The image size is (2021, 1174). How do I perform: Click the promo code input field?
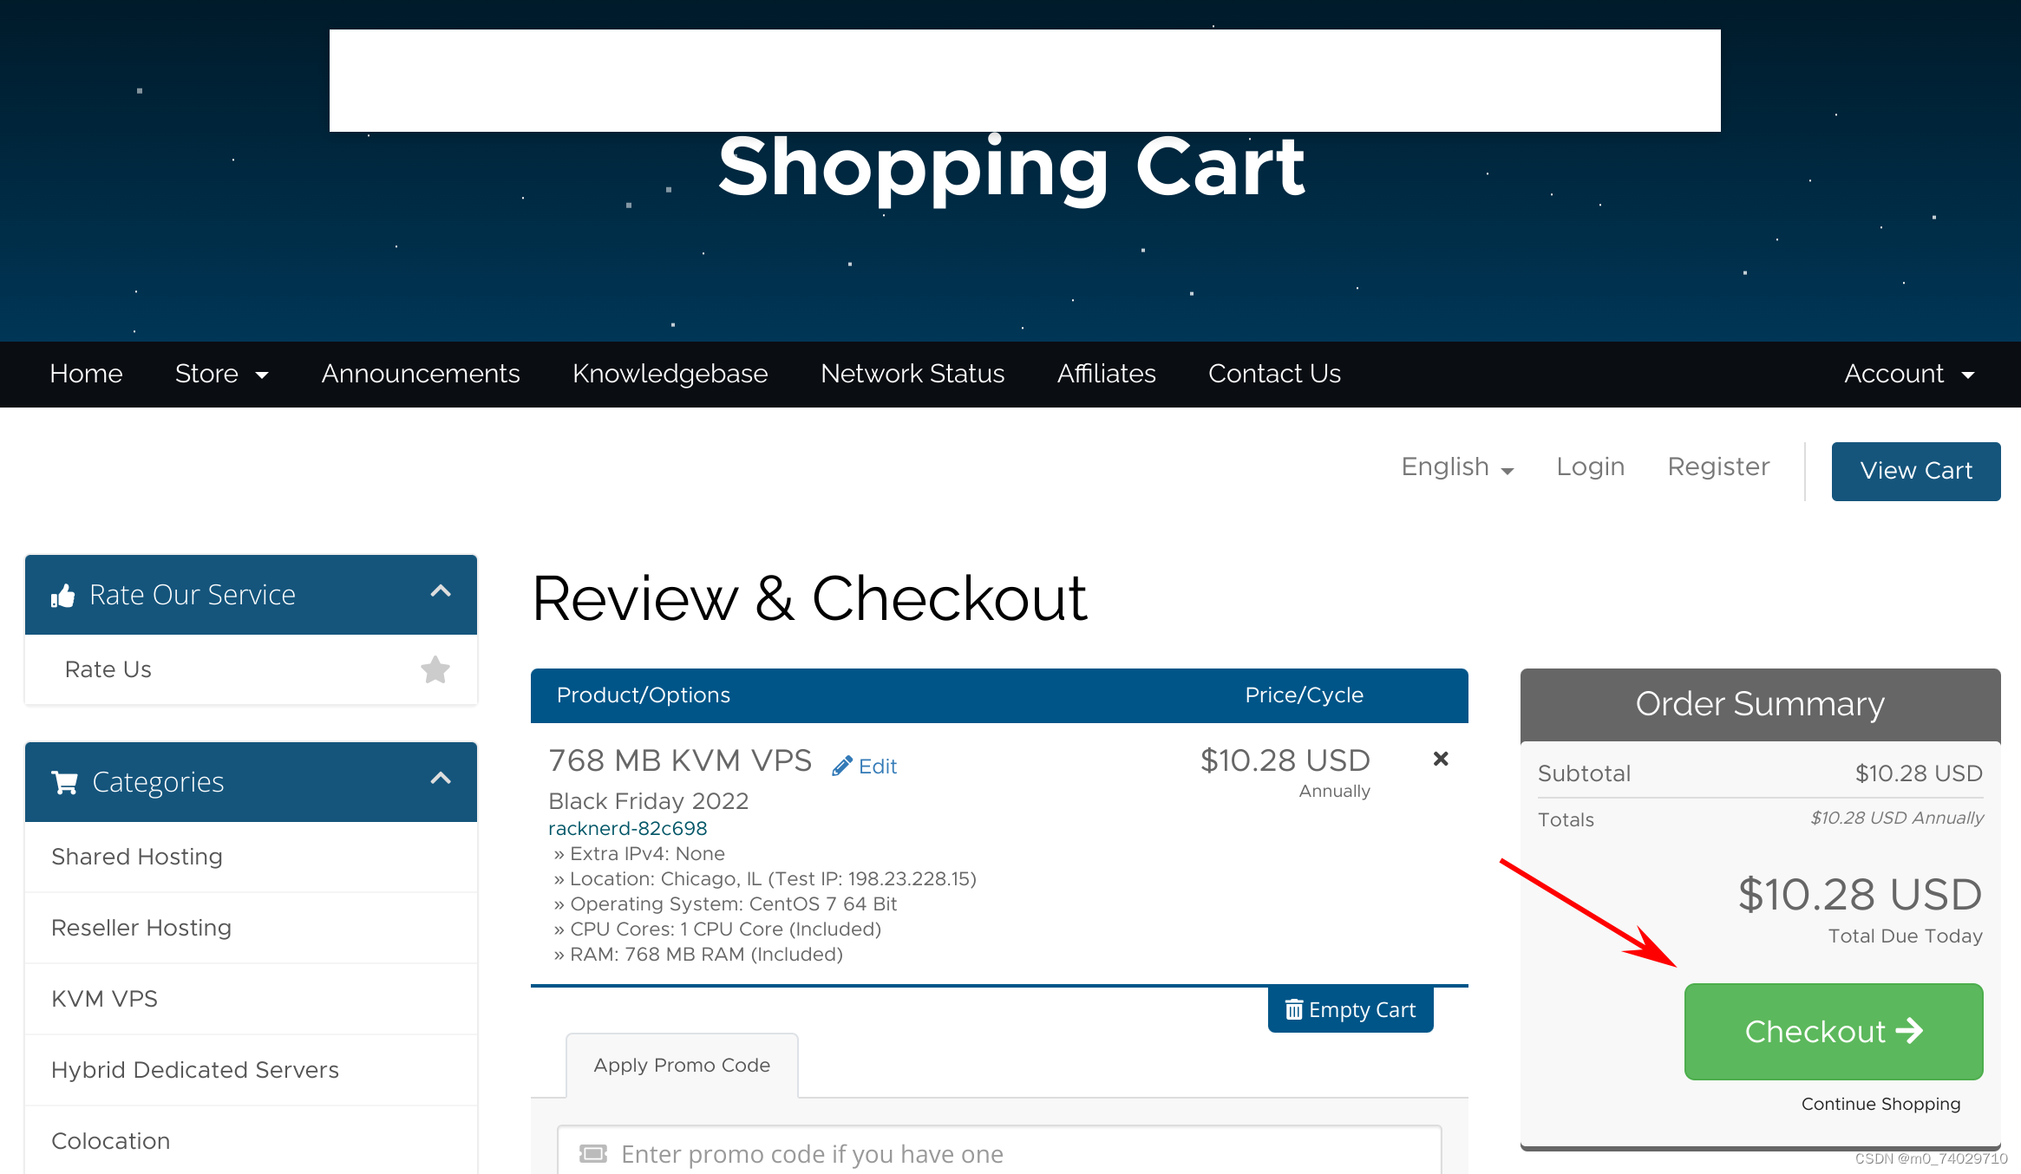(x=997, y=1153)
